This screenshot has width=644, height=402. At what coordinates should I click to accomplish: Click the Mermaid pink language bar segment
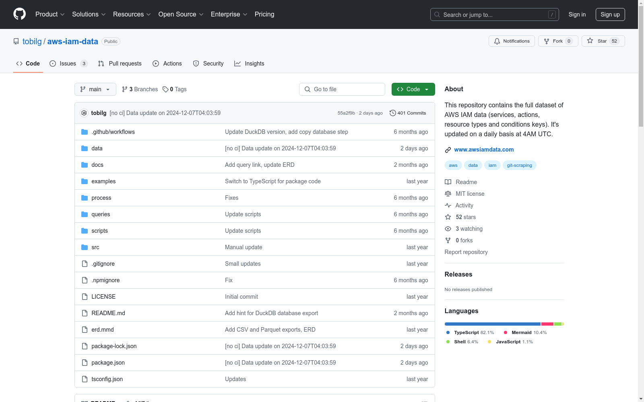coord(547,324)
